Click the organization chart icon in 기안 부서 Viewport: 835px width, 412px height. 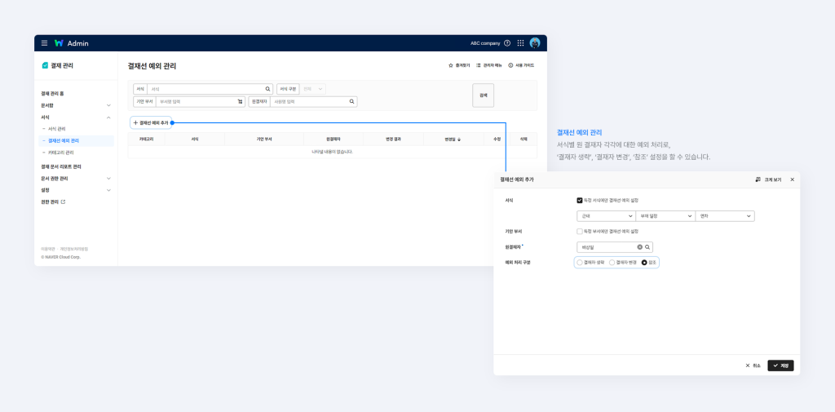[x=240, y=102]
